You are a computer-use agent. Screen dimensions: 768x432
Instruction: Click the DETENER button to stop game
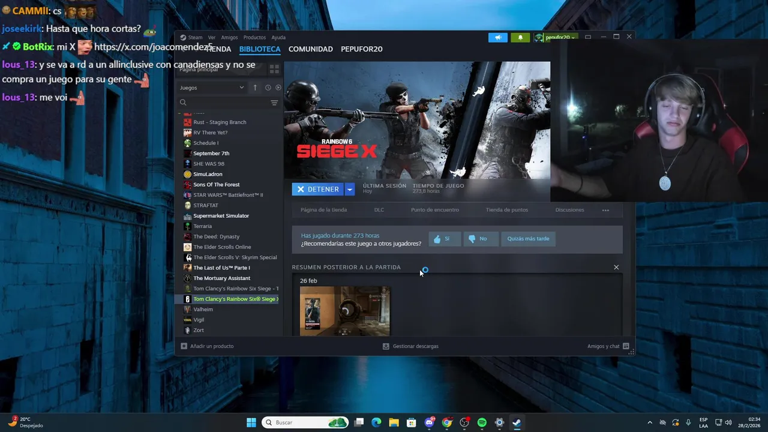(318, 189)
